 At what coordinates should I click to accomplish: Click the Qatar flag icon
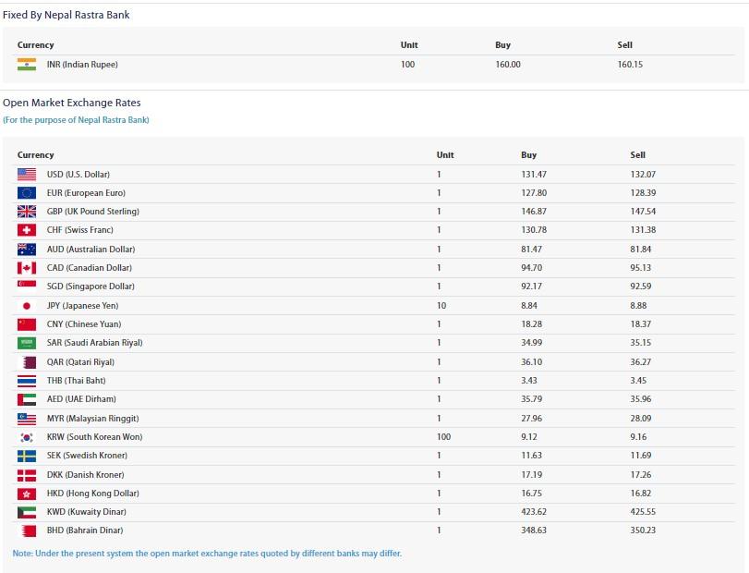27,362
